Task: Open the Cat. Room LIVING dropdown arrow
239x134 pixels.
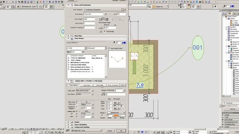Action: pos(92,94)
